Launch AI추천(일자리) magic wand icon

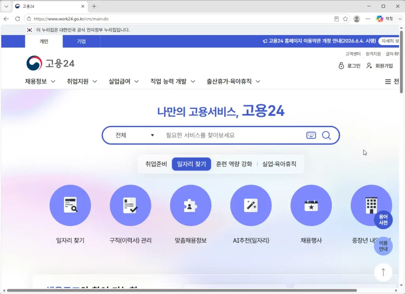[x=251, y=205]
